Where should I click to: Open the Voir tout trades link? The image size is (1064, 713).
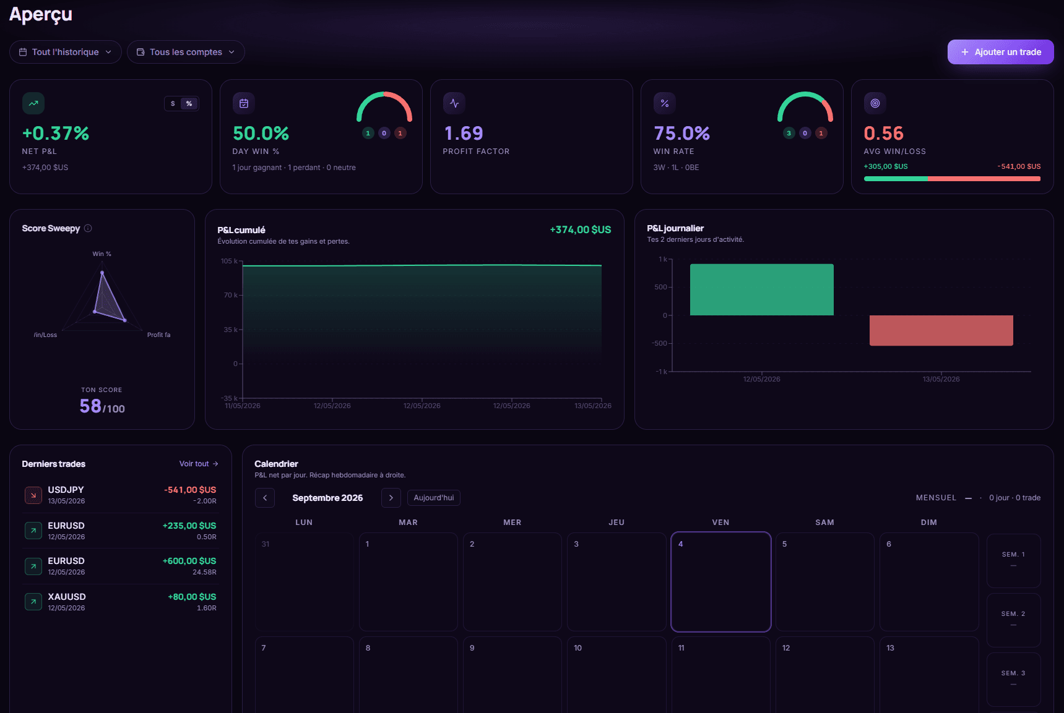199,464
